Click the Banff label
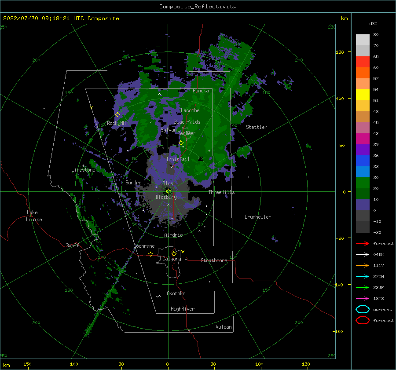The width and height of the screenshot is (396, 370). (x=73, y=245)
